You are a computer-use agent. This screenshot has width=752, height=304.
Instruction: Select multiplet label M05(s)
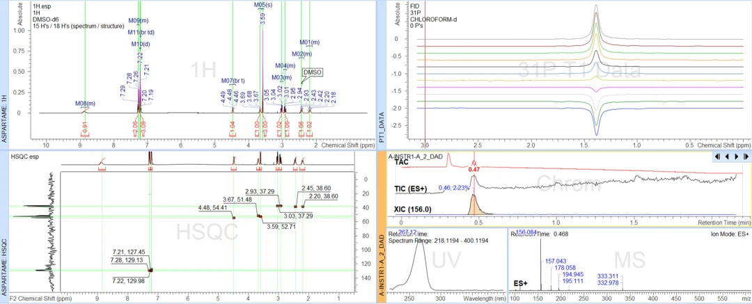coord(263,4)
